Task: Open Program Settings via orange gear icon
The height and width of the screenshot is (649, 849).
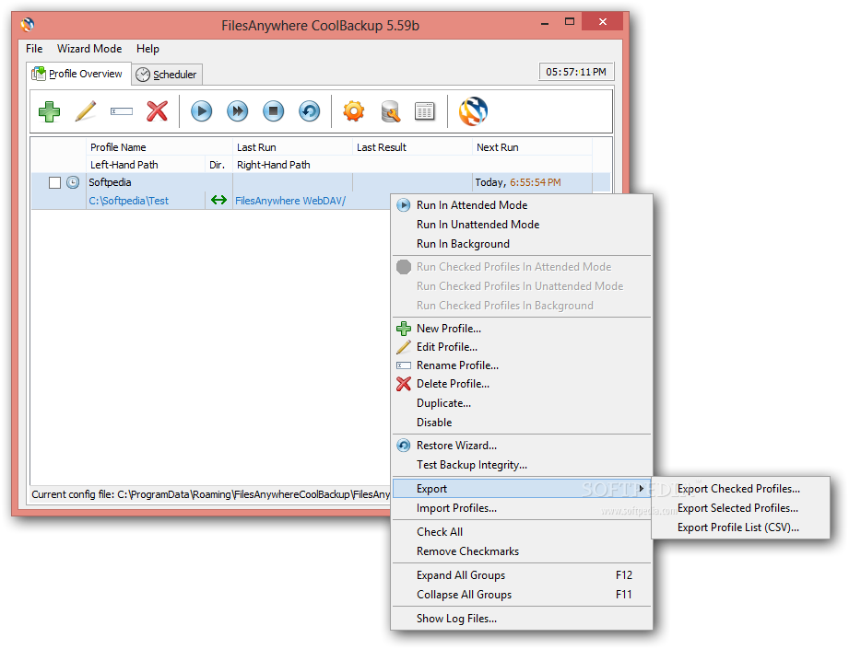Action: click(x=354, y=111)
